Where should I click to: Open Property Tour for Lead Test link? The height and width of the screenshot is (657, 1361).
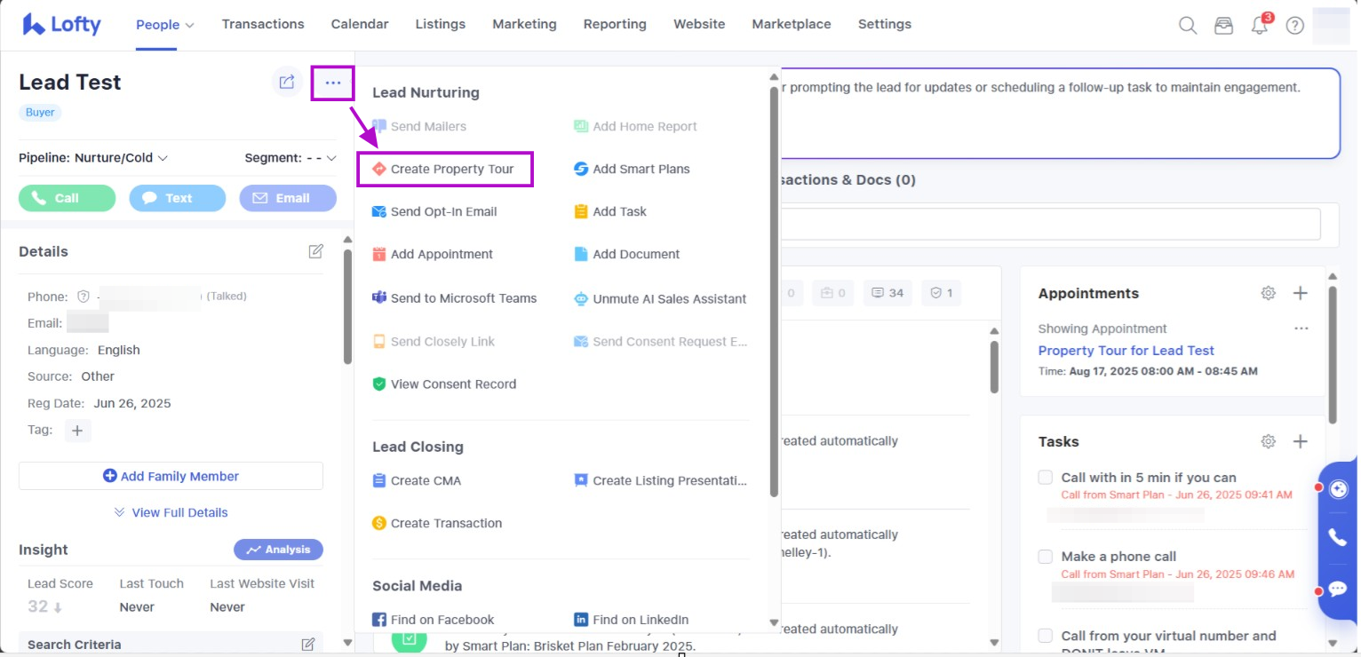click(x=1126, y=351)
